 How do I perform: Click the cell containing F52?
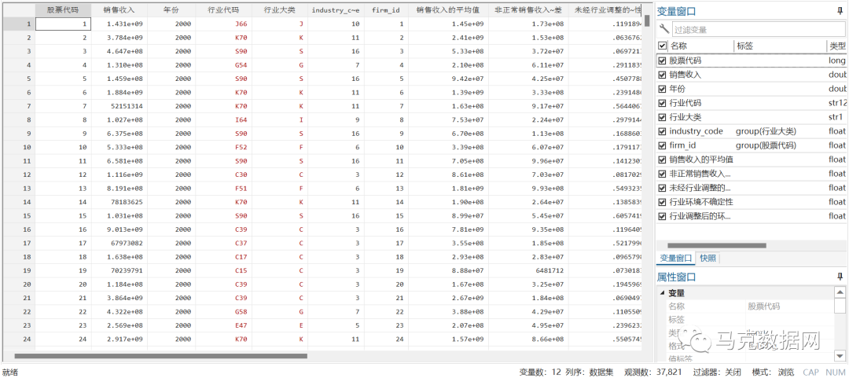[223, 147]
